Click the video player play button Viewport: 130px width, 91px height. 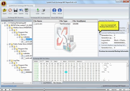(10, 90)
